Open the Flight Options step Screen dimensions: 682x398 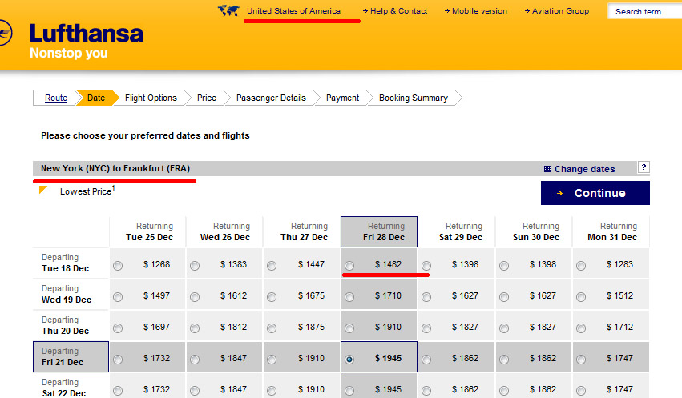(x=151, y=98)
